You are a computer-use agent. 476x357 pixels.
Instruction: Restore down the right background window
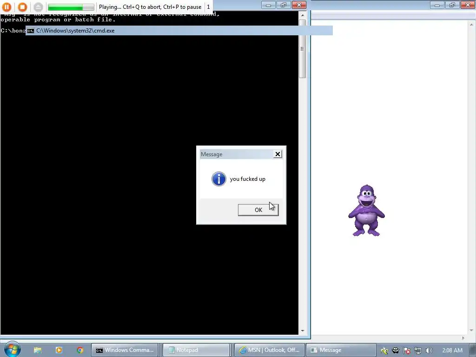452,5
